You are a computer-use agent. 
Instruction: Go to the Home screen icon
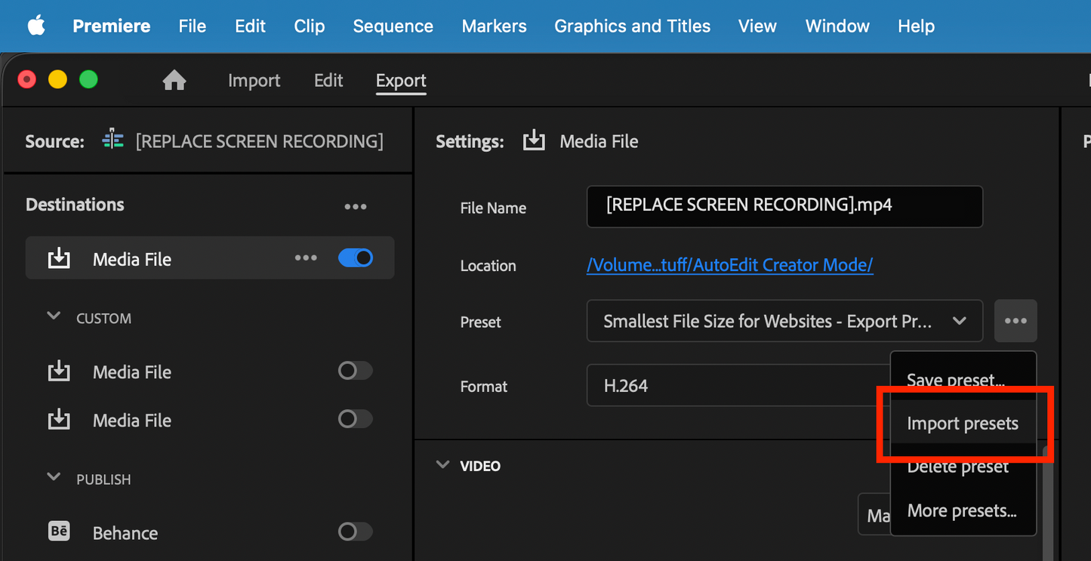point(174,80)
